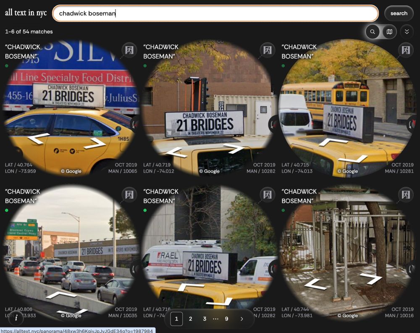Go to results page 3
Screen dimensions: 420x333
click(x=205, y=319)
